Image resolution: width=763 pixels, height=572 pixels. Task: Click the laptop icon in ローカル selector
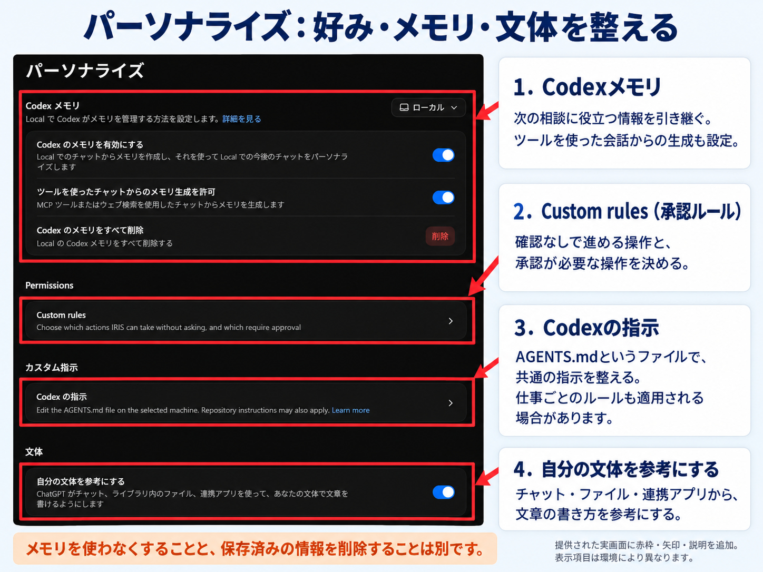[404, 107]
